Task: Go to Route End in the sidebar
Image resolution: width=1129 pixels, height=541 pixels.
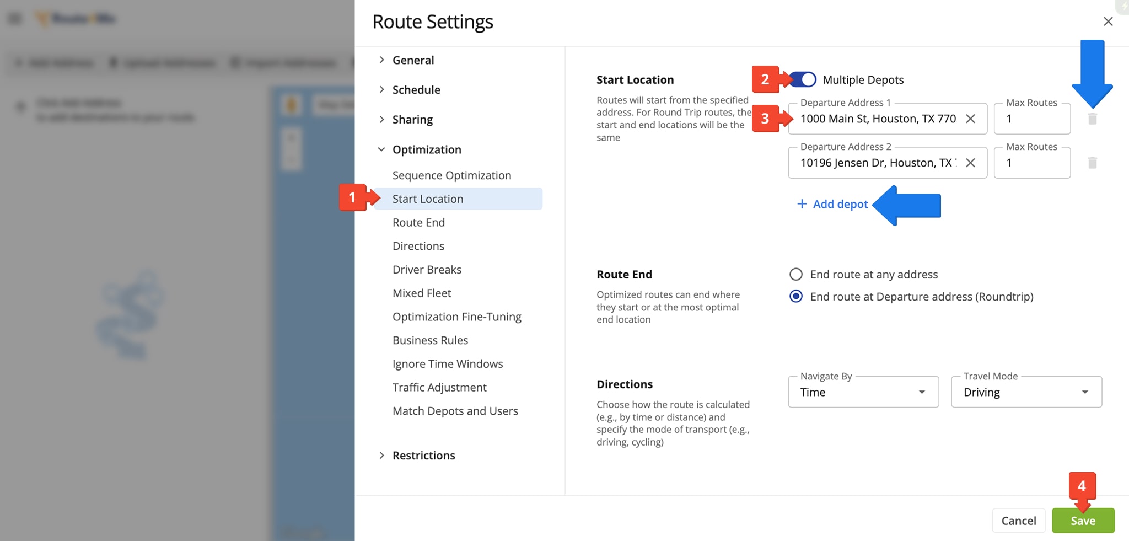Action: (418, 222)
